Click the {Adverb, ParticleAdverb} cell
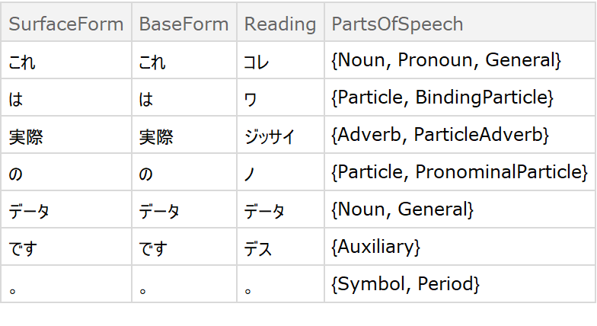The width and height of the screenshot is (597, 326). 440,136
